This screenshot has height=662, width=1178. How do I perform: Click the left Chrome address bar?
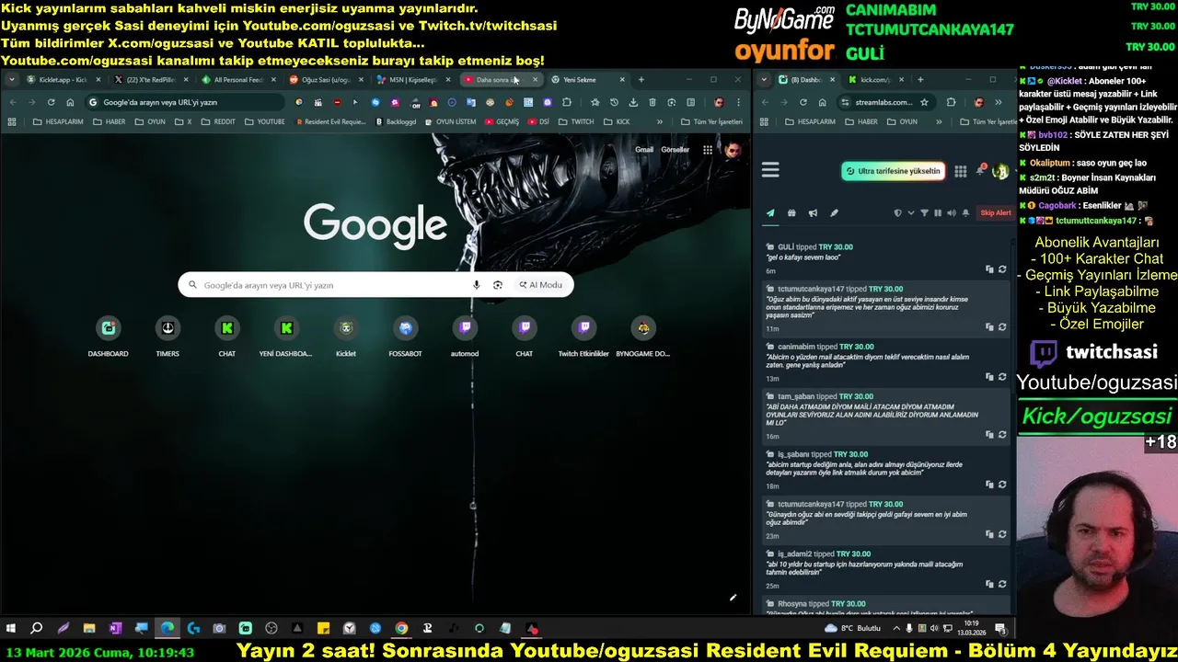pyautogui.click(x=184, y=102)
